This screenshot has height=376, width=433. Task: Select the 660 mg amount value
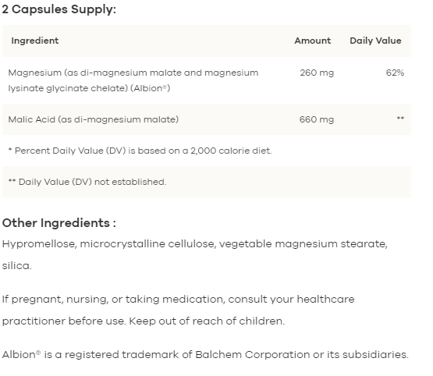point(317,119)
